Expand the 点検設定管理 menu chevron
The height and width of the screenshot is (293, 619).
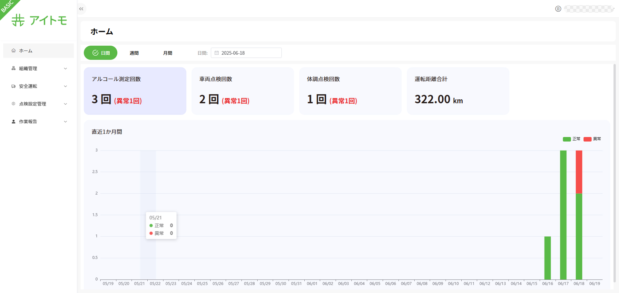point(65,104)
